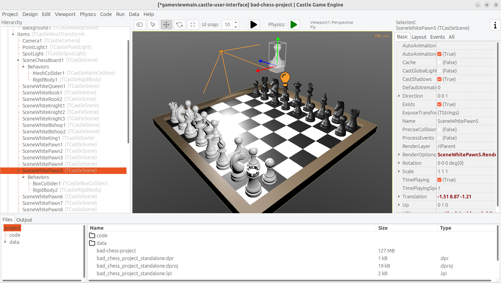Open the Physics menu
This screenshot has width=501, height=283.
pos(88,14)
